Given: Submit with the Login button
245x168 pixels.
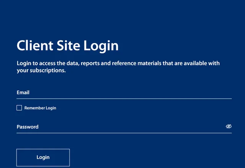Looking at the screenshot, I should tap(43, 157).
